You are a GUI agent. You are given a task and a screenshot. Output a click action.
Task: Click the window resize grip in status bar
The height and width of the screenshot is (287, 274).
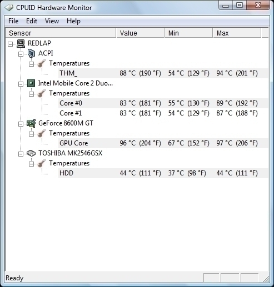click(266, 279)
